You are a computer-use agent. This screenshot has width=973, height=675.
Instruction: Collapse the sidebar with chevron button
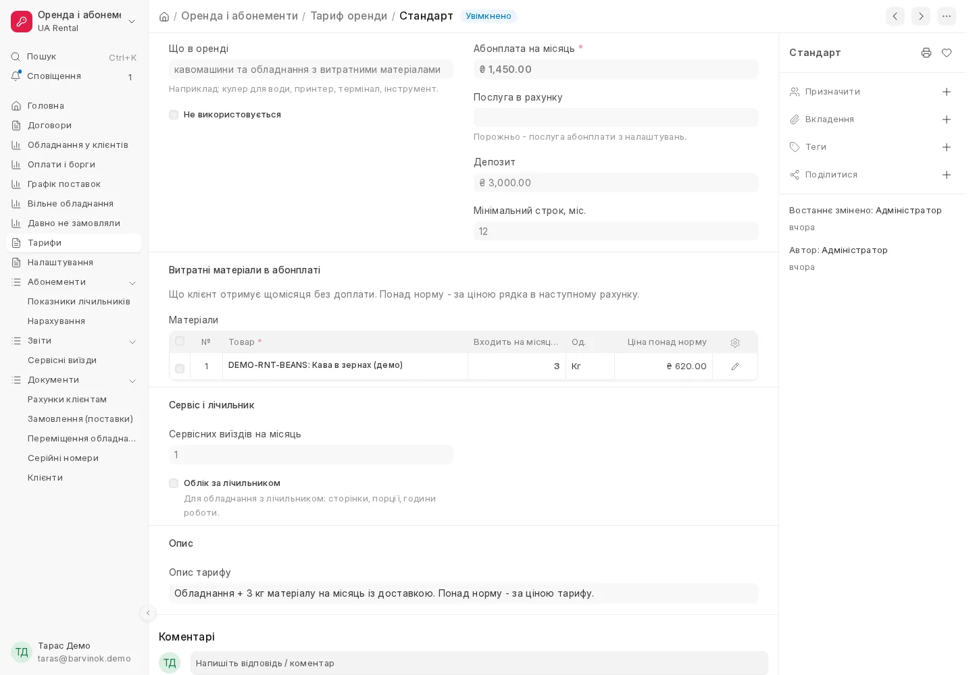(x=148, y=613)
